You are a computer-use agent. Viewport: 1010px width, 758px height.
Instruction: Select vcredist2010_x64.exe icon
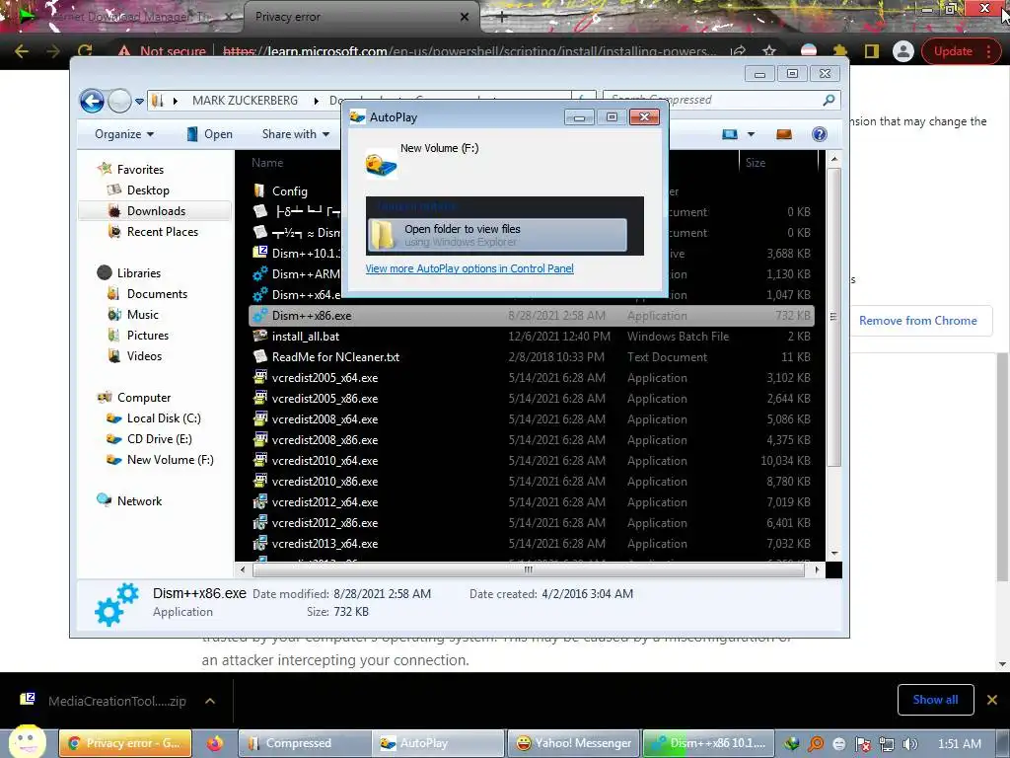(259, 460)
